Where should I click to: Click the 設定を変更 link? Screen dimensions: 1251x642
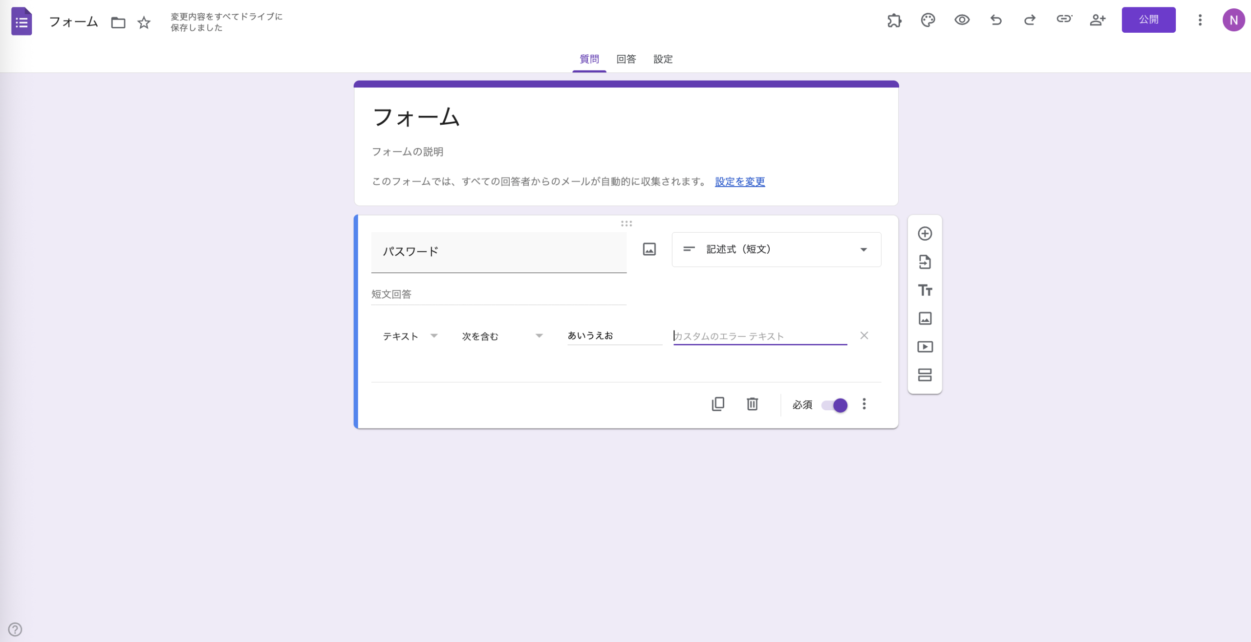tap(739, 181)
